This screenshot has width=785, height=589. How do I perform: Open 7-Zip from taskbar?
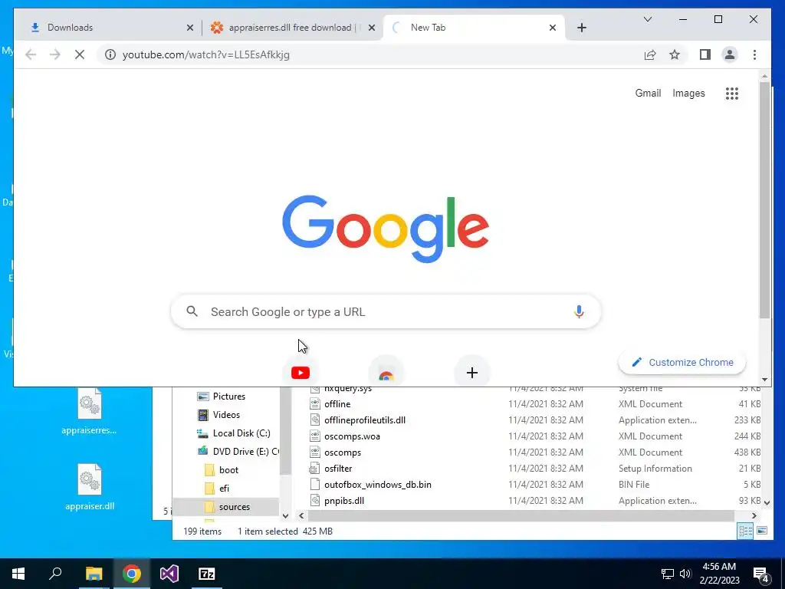(x=207, y=574)
